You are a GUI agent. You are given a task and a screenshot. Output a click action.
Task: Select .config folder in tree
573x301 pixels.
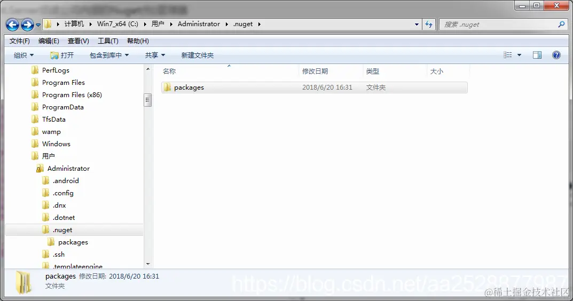pos(63,193)
